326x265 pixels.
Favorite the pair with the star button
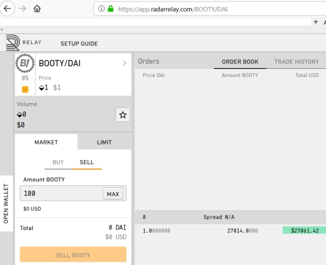(x=123, y=115)
